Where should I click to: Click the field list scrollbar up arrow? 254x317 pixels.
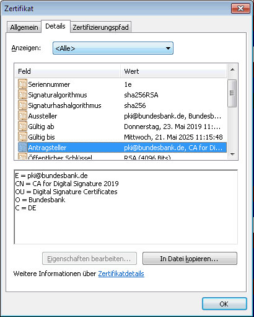[232, 69]
